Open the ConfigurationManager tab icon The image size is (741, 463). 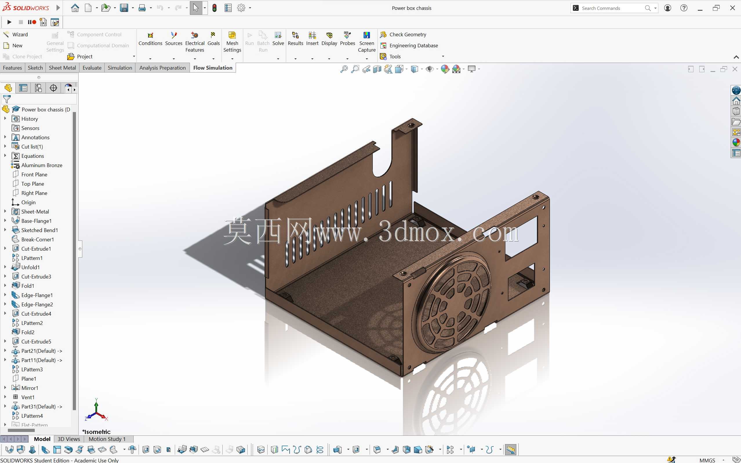point(38,88)
